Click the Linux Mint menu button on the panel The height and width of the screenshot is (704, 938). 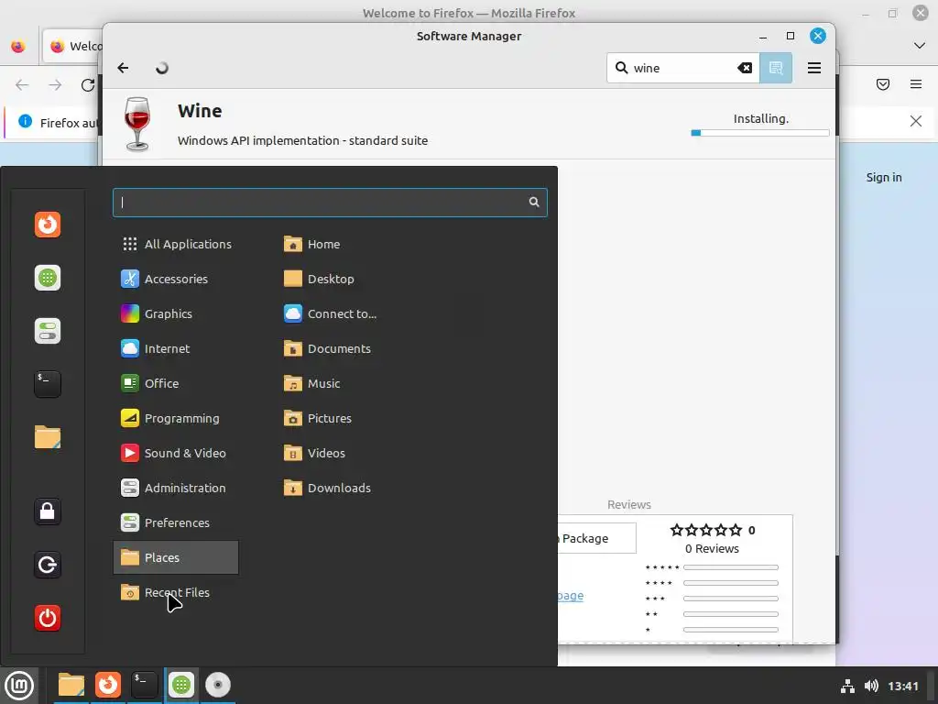(19, 686)
